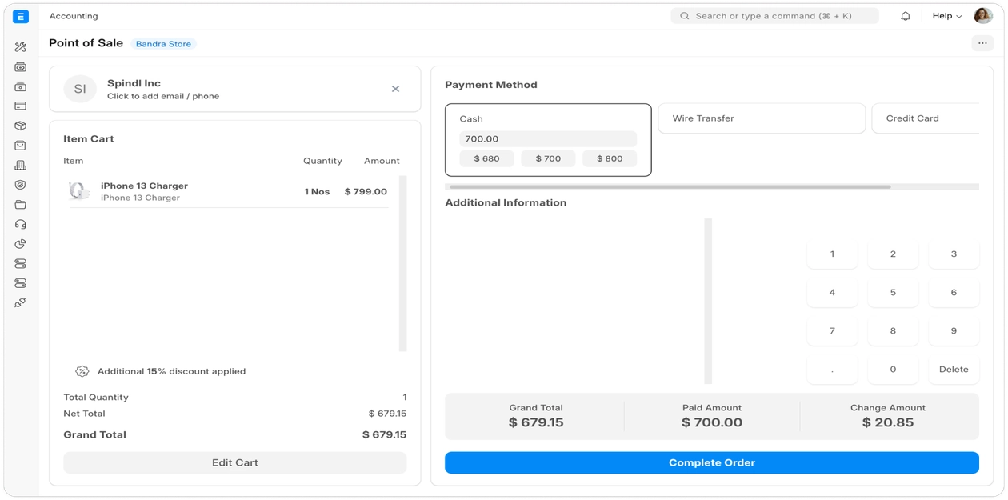Select Wire Transfer payment method

761,118
